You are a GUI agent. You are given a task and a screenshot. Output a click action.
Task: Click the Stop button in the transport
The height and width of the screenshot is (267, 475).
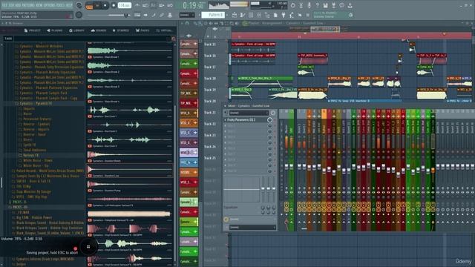tap(105, 5)
